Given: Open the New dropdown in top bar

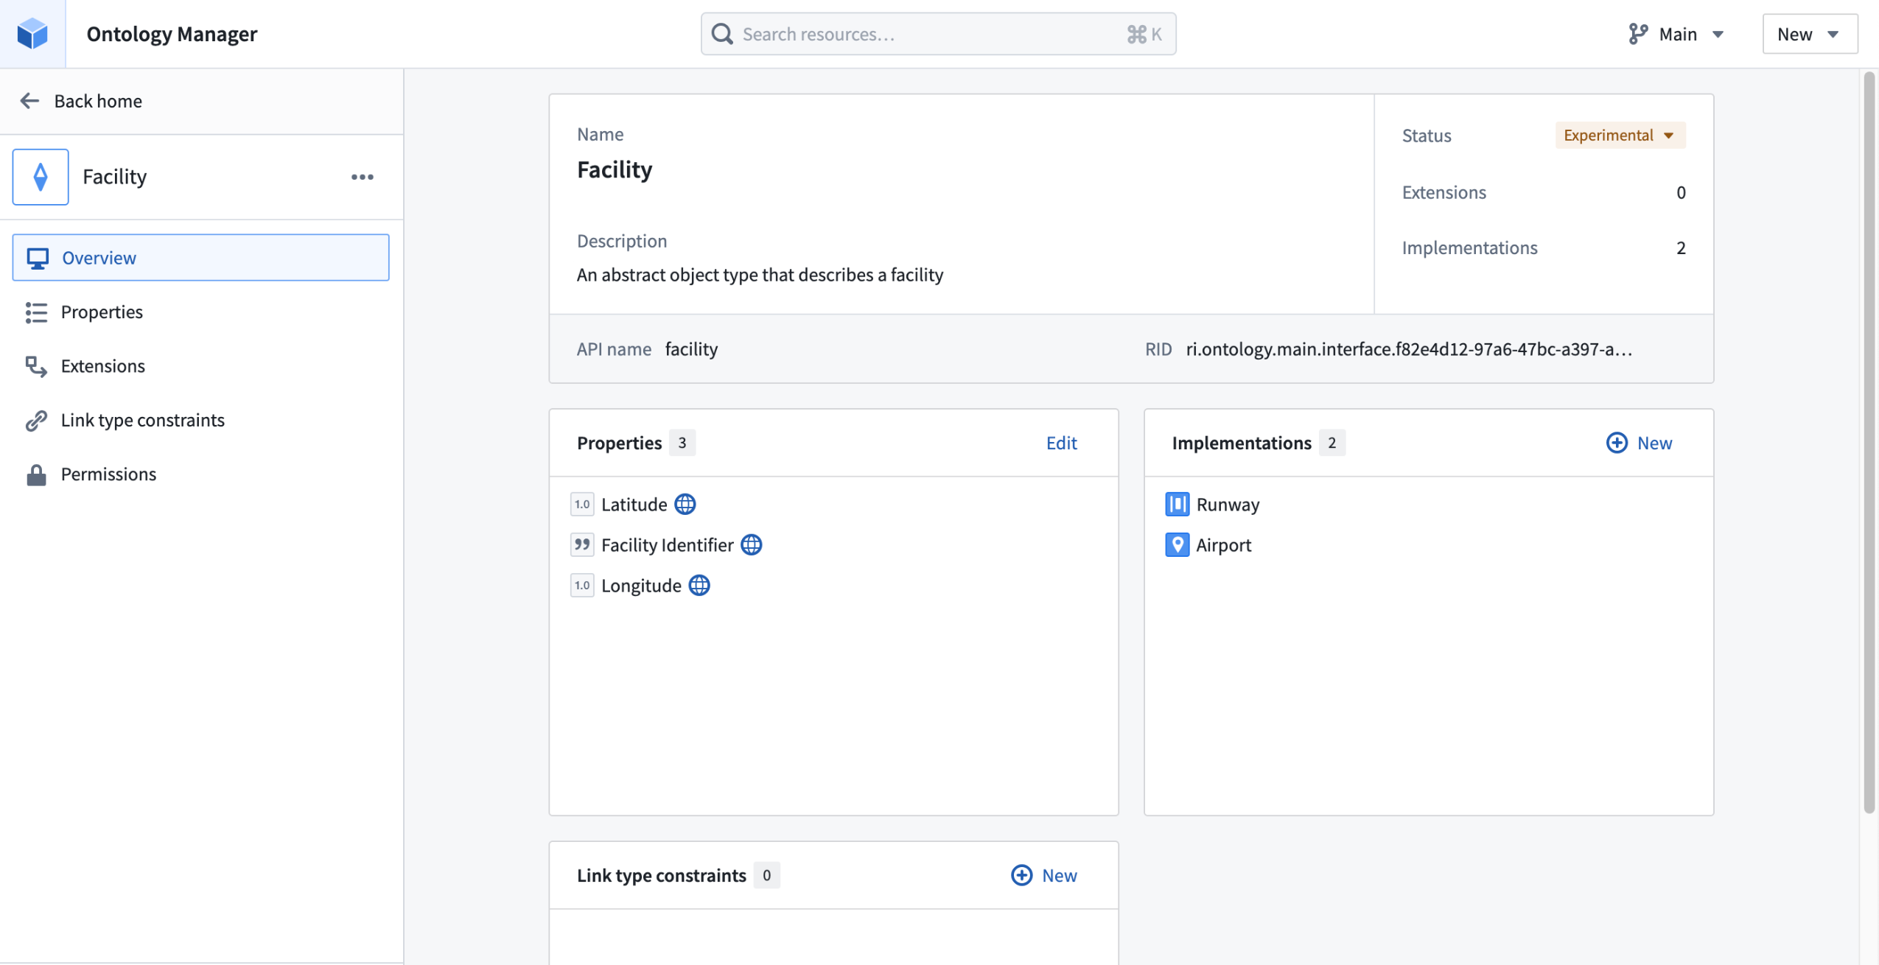Looking at the screenshot, I should coord(1809,34).
